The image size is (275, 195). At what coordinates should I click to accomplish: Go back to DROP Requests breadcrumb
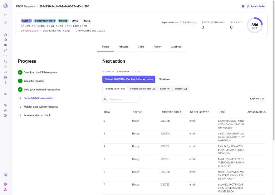pyautogui.click(x=26, y=6)
